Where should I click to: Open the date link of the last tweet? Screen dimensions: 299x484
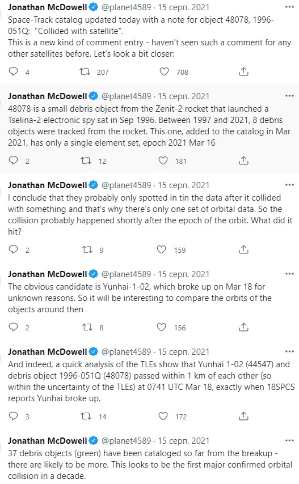[x=183, y=440]
